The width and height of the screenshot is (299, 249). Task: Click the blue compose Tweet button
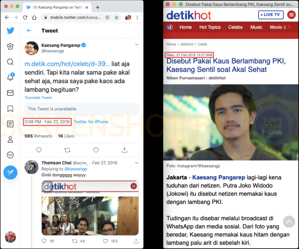(10, 173)
